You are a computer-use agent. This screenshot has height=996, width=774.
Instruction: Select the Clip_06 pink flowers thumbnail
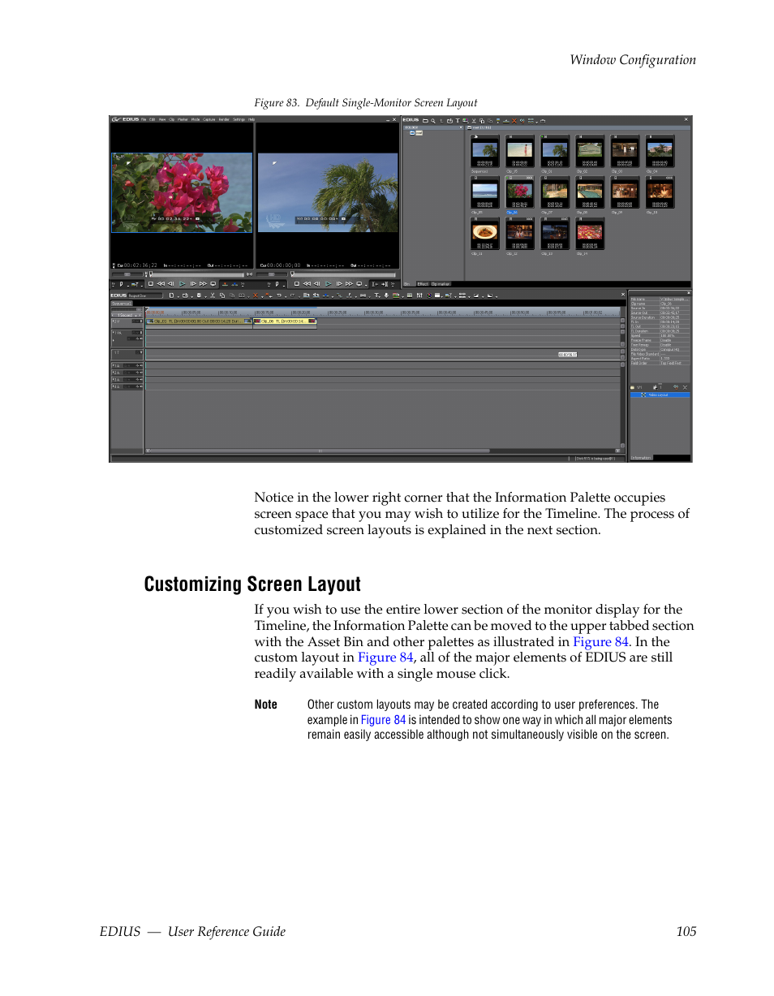(x=520, y=192)
